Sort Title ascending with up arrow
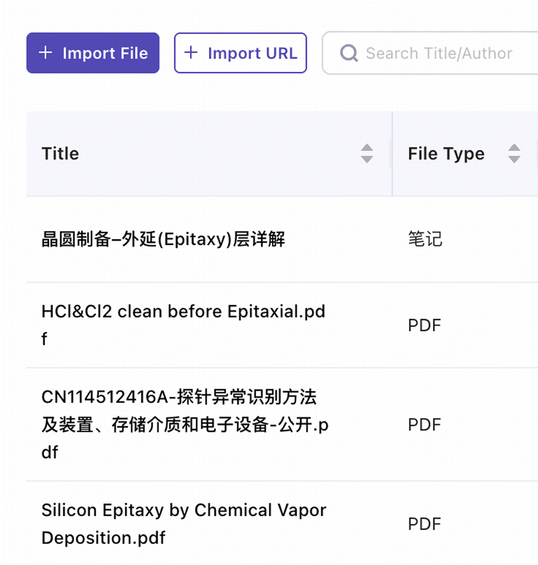538x565 pixels. pyautogui.click(x=366, y=148)
